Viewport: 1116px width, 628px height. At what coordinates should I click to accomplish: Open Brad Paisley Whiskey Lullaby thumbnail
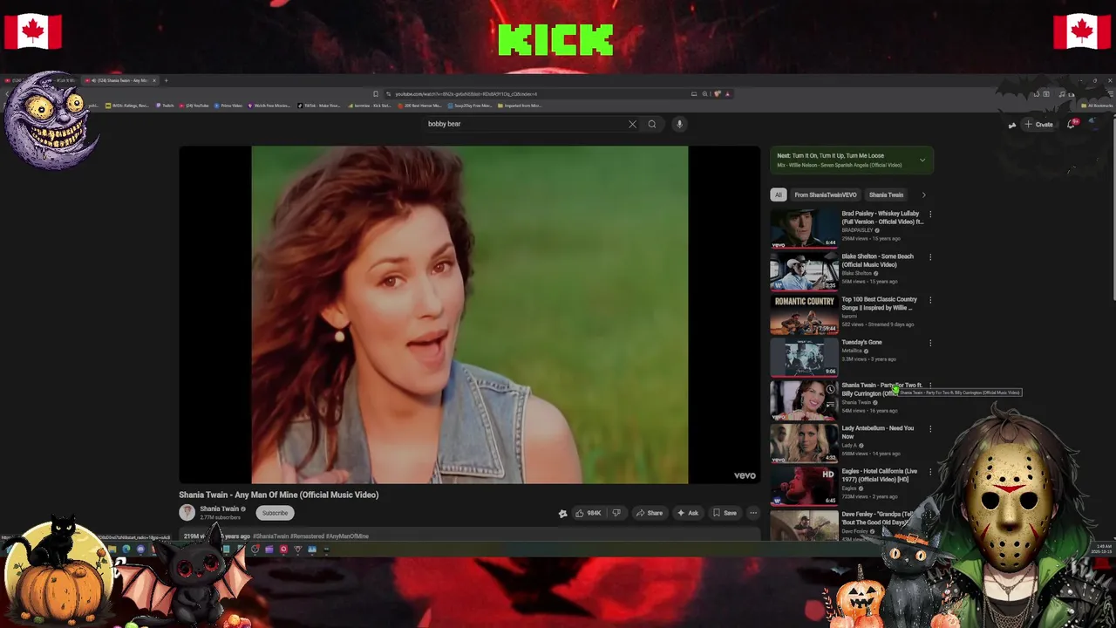coord(804,229)
